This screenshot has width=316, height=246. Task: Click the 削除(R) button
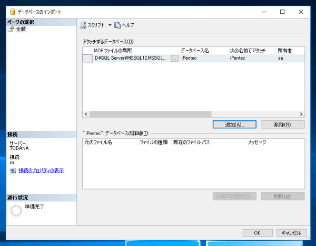tap(282, 125)
